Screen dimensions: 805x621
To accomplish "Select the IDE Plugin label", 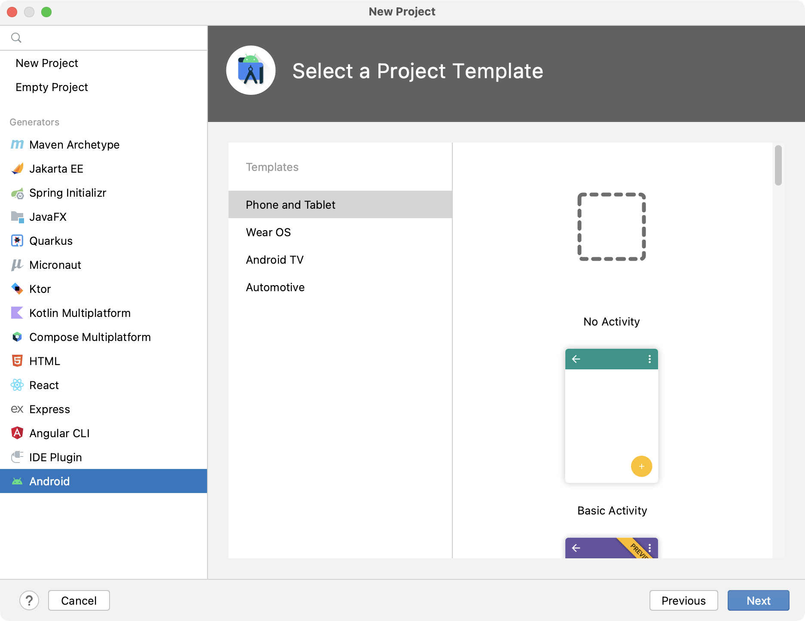I will click(x=55, y=457).
